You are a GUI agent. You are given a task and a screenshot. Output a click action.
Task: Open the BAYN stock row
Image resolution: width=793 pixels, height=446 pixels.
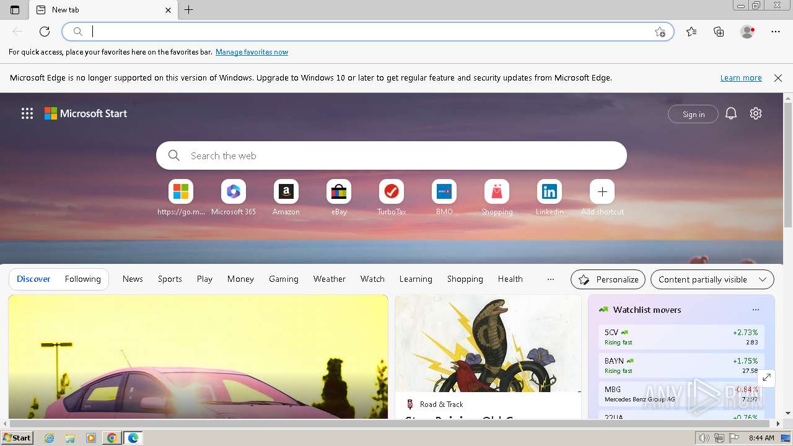click(681, 365)
